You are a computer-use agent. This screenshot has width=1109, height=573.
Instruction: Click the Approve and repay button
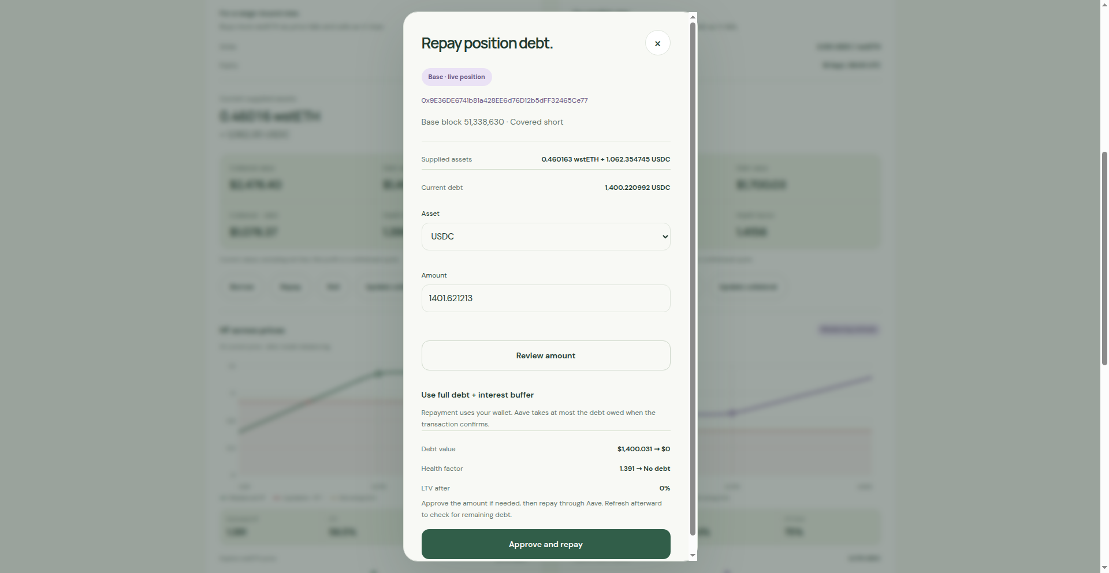coord(546,544)
